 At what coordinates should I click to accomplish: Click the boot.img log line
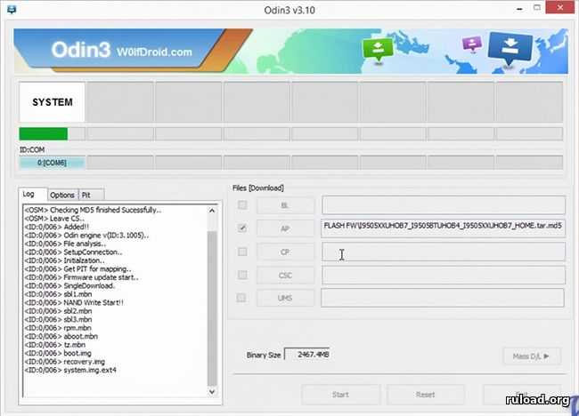point(58,353)
